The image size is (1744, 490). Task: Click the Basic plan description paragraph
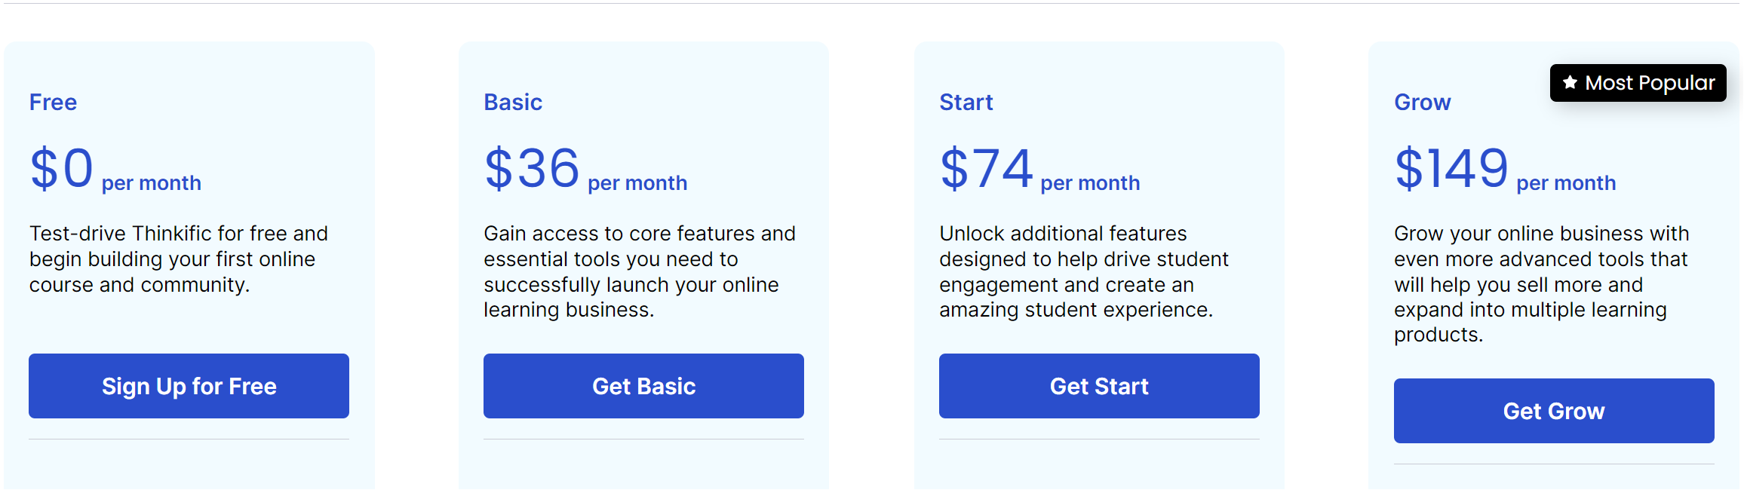pyautogui.click(x=639, y=271)
